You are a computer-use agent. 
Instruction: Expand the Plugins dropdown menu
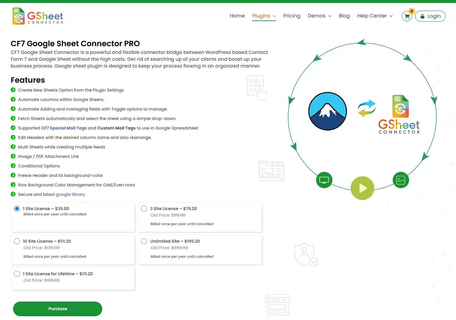coord(264,16)
